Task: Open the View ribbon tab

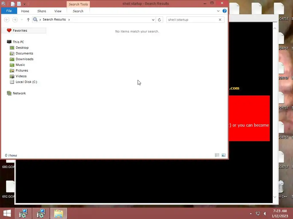Action: [58, 11]
